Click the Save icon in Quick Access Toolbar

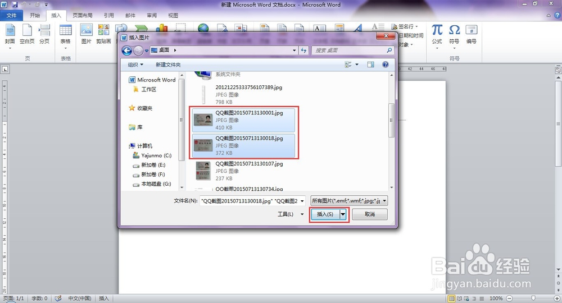point(15,4)
